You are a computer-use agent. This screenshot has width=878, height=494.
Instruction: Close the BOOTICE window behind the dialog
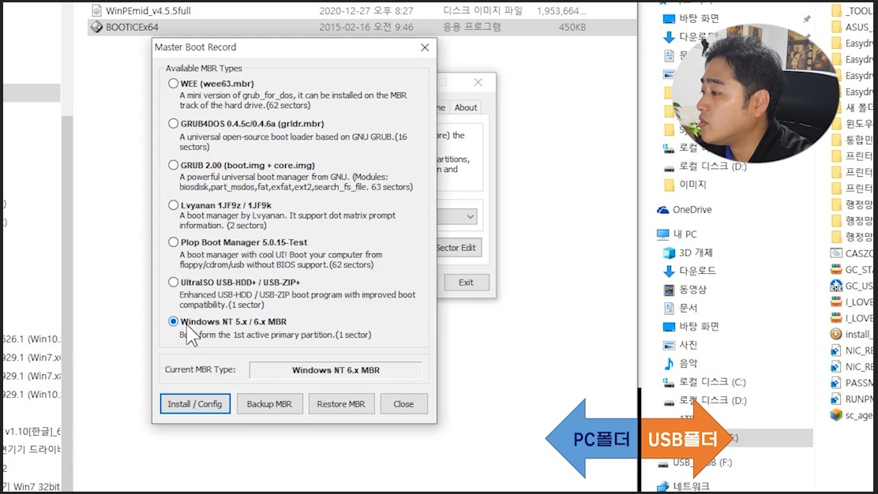point(478,82)
